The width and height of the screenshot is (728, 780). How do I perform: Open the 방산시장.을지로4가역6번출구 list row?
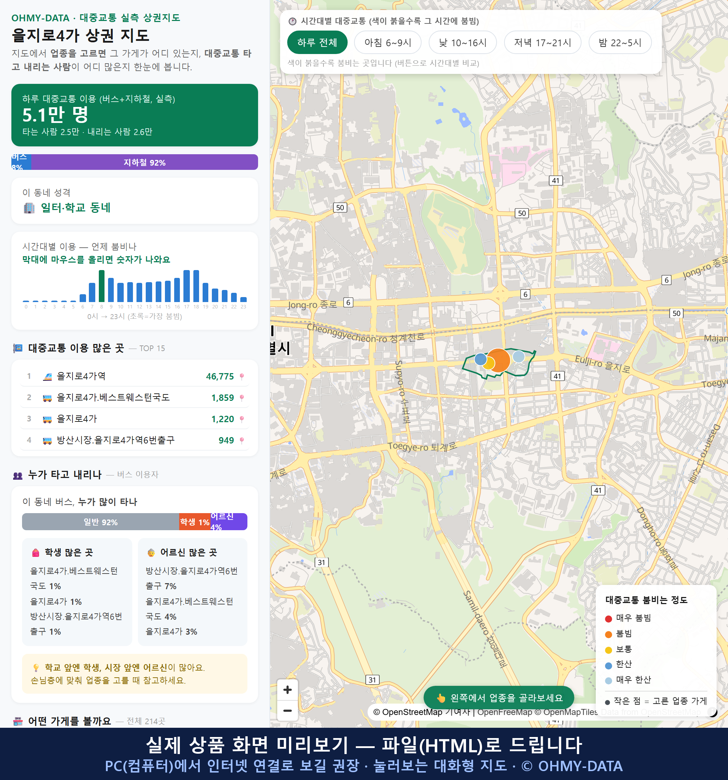135,440
